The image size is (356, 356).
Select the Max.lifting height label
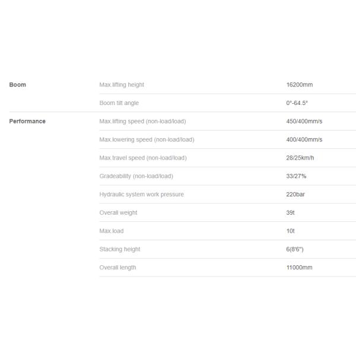[x=122, y=85]
